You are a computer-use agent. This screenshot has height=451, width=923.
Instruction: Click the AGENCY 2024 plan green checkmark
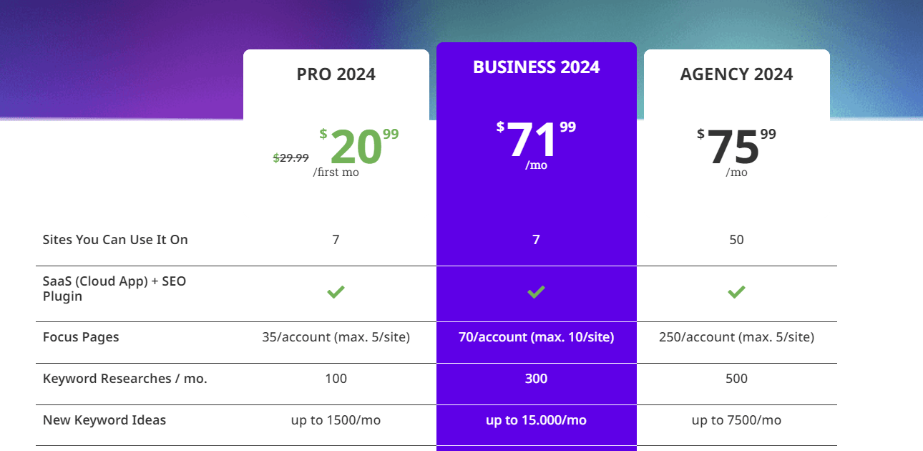736,292
